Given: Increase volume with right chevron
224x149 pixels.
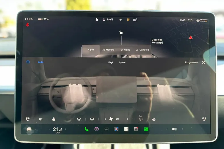Looking at the screenshot, I should click(x=182, y=129).
